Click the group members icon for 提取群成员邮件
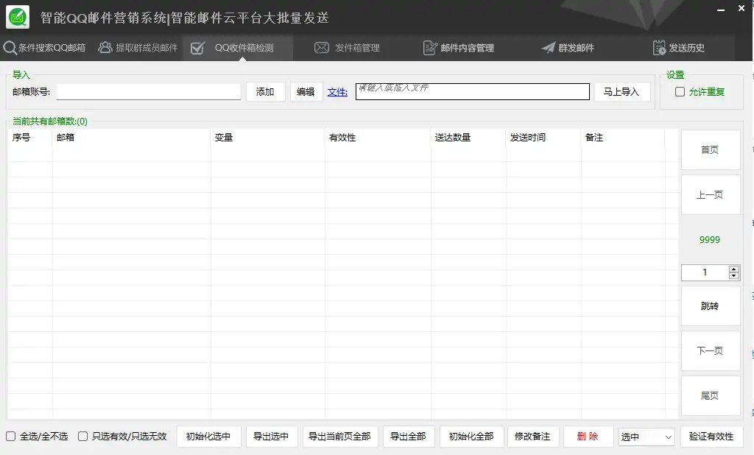The height and width of the screenshot is (455, 754). (105, 47)
